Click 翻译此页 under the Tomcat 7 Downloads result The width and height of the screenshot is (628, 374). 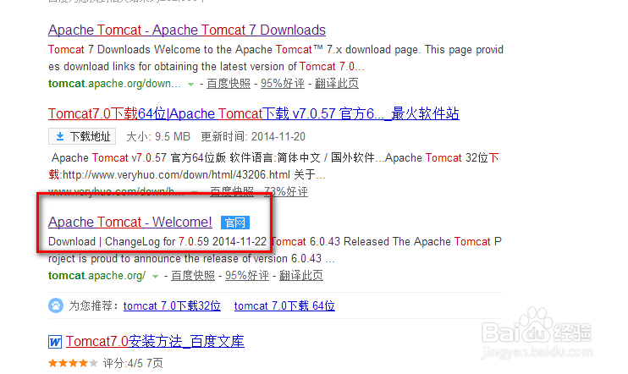tap(337, 84)
